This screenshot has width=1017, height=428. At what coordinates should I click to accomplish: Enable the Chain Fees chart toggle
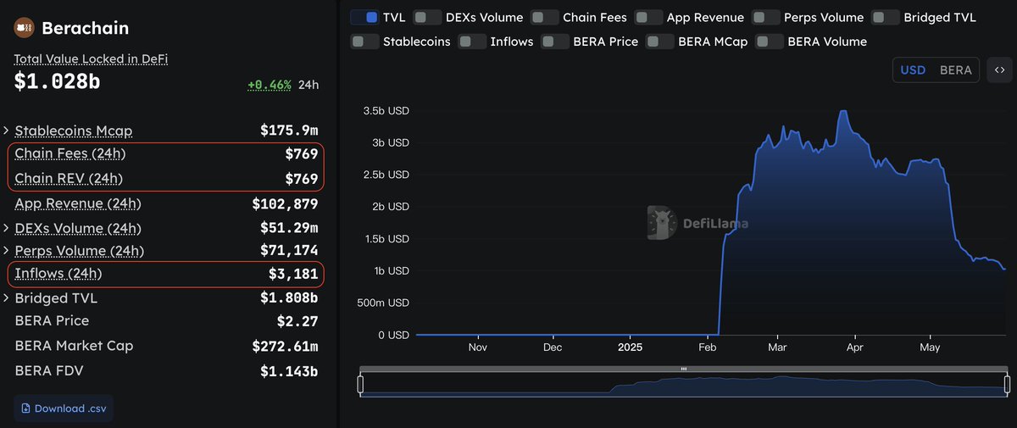click(545, 17)
